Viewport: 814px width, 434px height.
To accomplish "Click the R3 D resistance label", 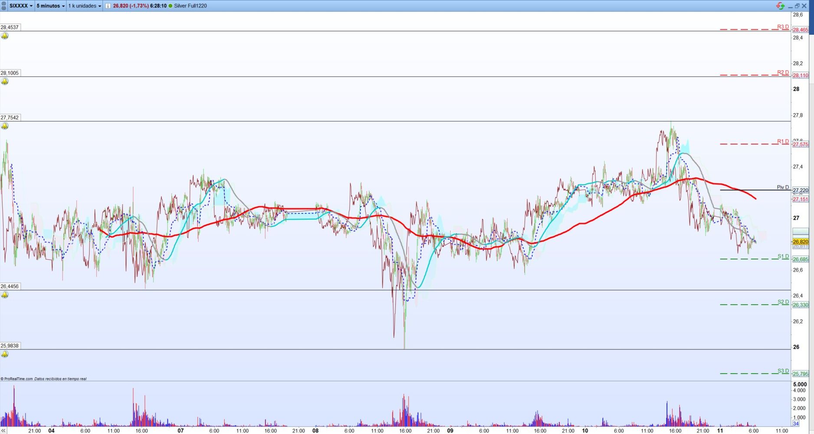I will coord(783,27).
